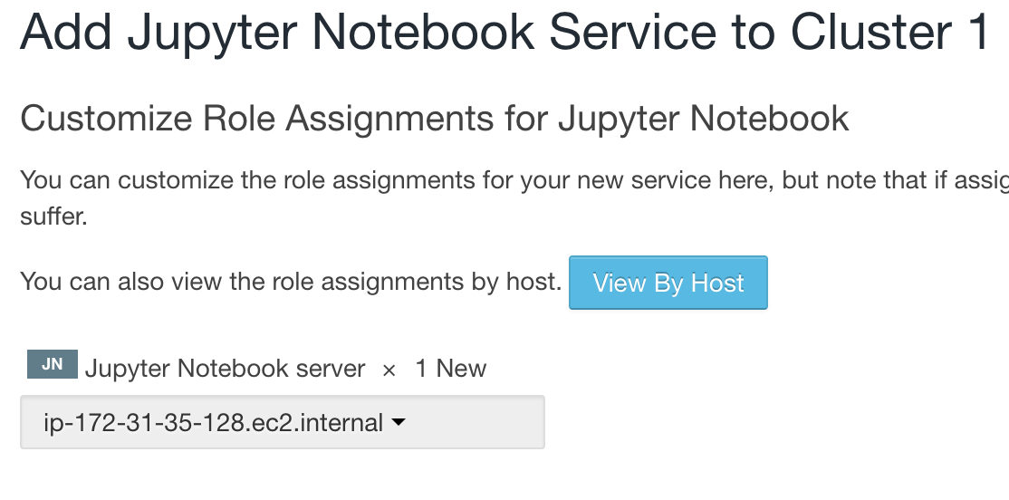Click the word "suffer." in the description

coord(53,218)
